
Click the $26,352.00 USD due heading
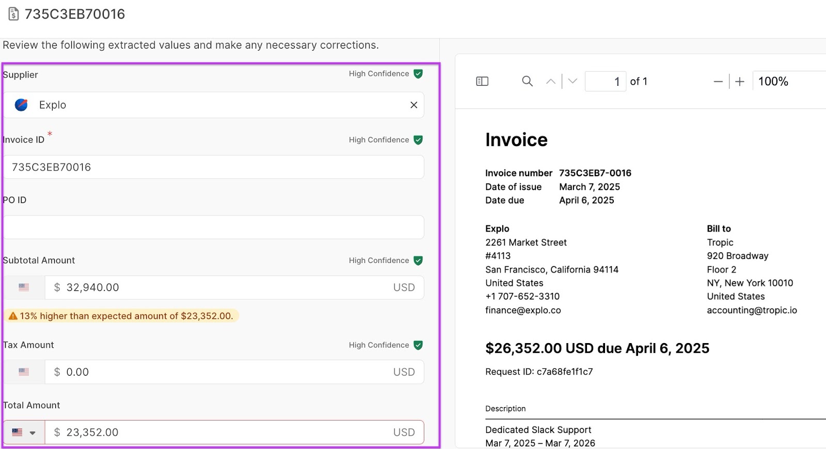tap(597, 348)
